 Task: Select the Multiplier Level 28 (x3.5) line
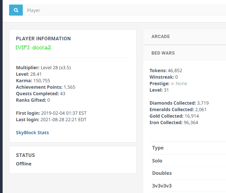pyautogui.click(x=43, y=68)
